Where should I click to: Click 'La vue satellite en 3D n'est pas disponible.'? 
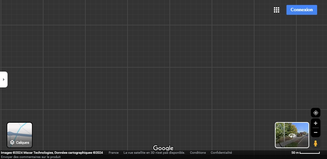coord(154,153)
